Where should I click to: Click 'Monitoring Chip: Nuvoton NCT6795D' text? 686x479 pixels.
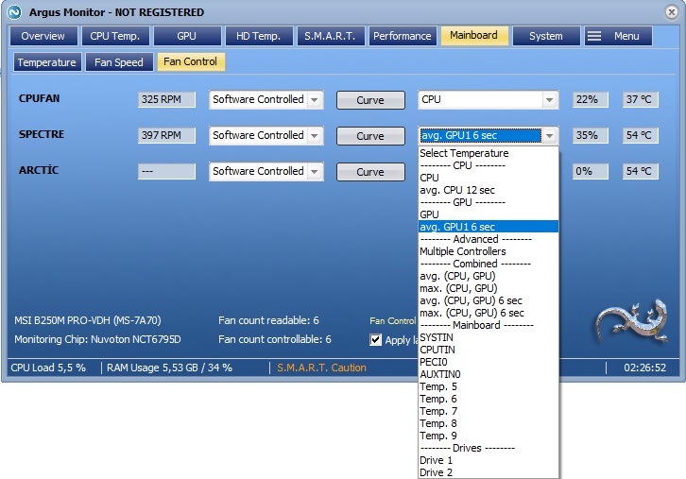[x=97, y=339]
